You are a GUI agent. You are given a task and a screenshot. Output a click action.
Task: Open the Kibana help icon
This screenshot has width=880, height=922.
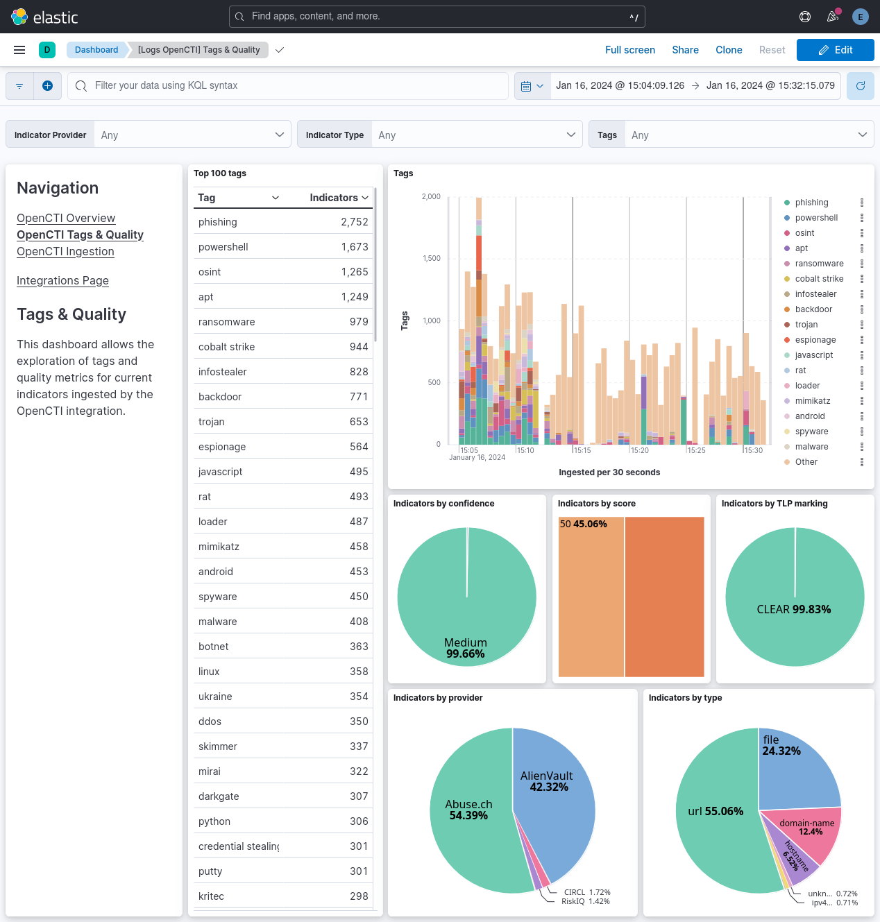click(x=804, y=16)
